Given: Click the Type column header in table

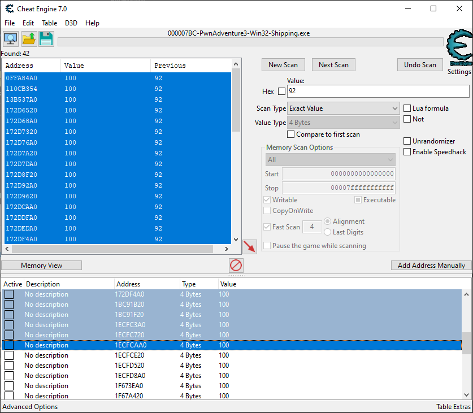Looking at the screenshot, I should click(199, 284).
